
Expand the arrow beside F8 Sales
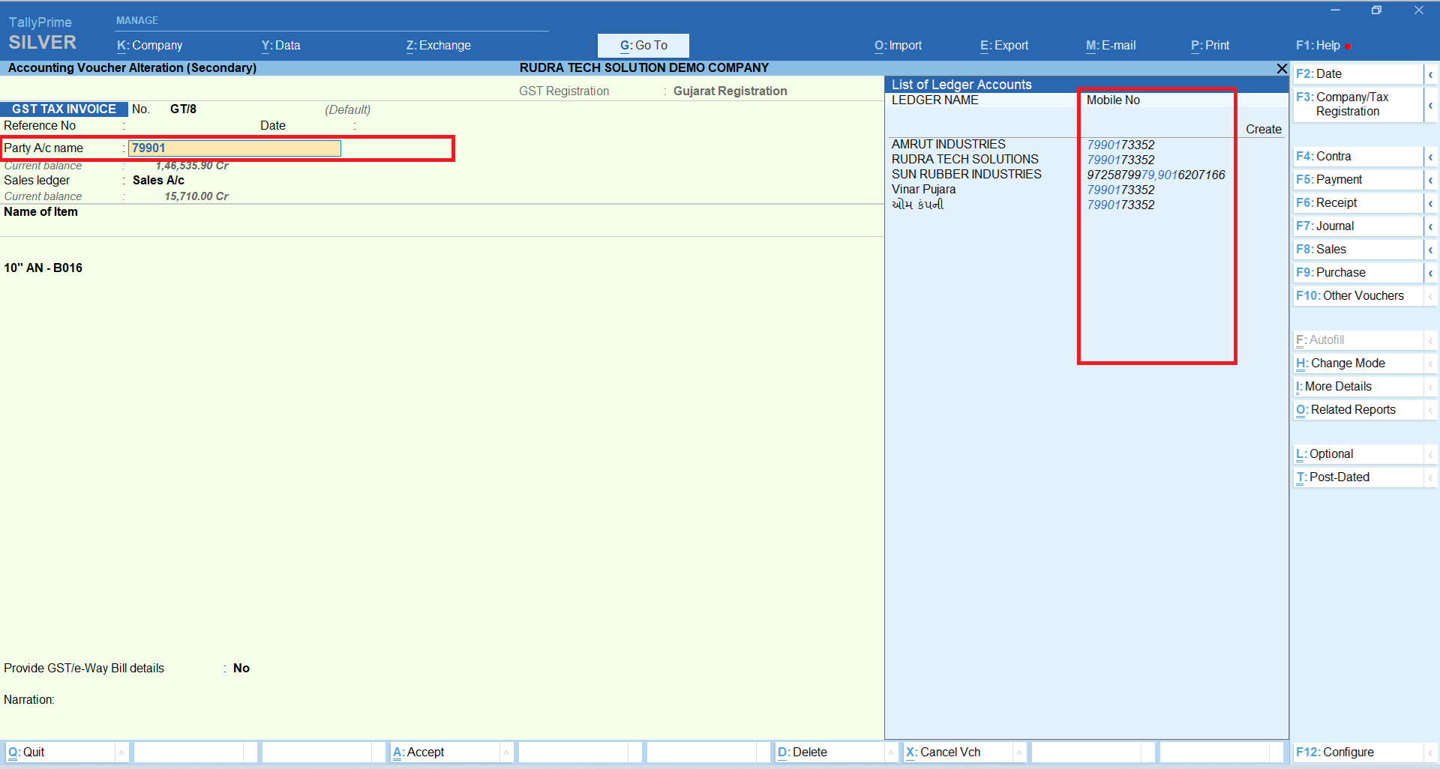[x=1430, y=250]
